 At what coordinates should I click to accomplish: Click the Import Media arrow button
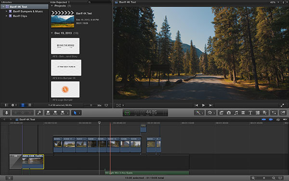tap(7, 112)
